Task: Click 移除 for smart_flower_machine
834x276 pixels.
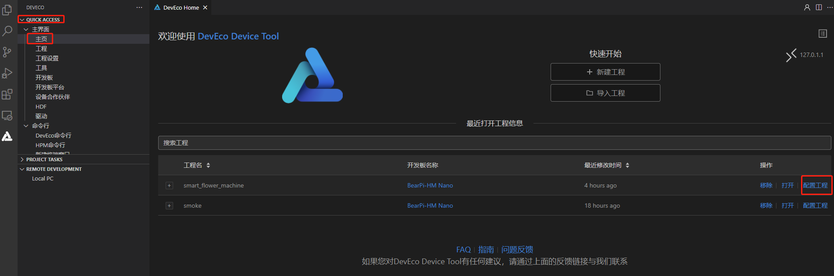Action: 766,185
